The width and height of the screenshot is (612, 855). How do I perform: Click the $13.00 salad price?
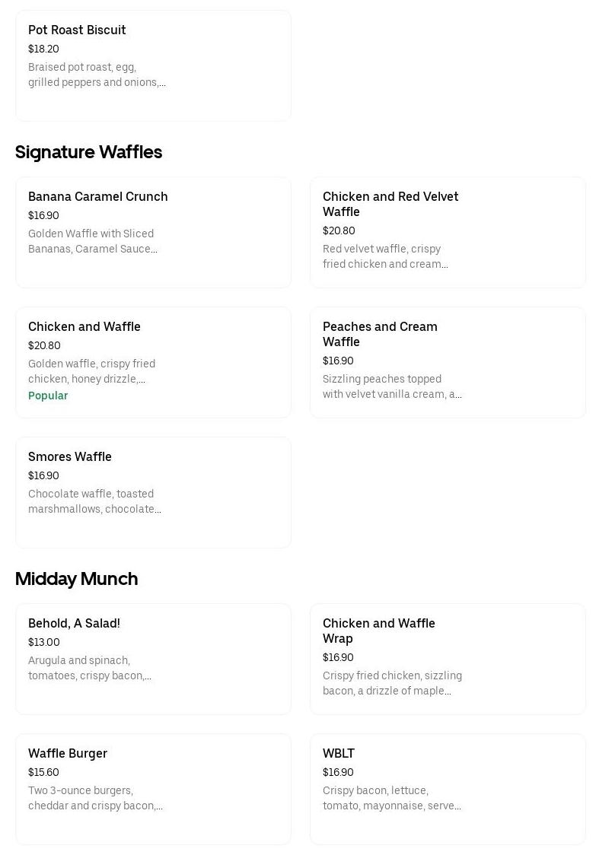point(43,643)
